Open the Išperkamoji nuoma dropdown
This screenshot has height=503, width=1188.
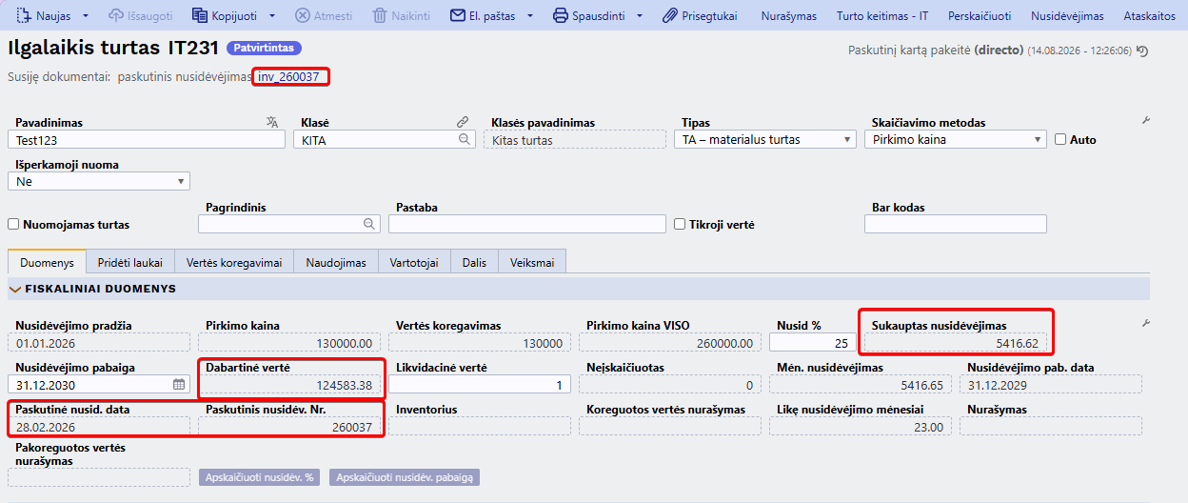click(99, 181)
